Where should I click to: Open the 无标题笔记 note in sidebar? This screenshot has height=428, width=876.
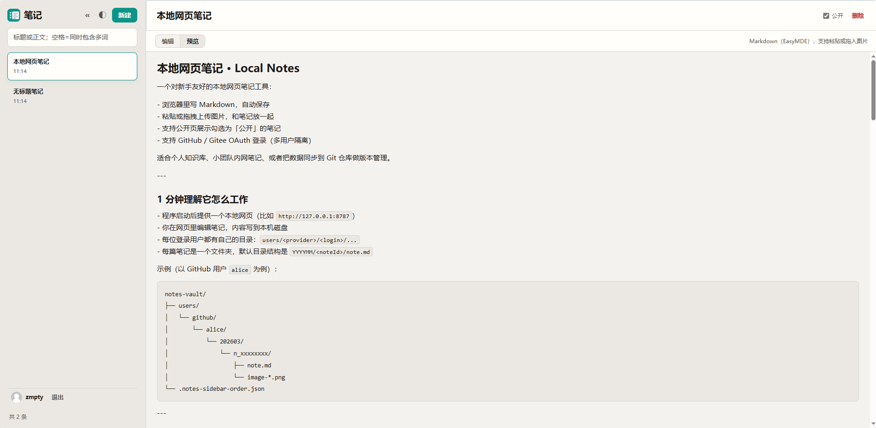coord(72,96)
